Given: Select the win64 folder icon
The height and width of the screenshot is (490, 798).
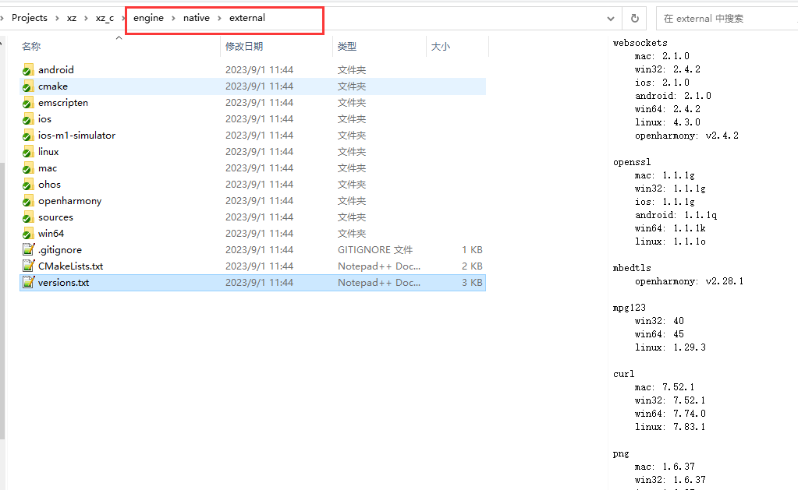Looking at the screenshot, I should [x=28, y=234].
